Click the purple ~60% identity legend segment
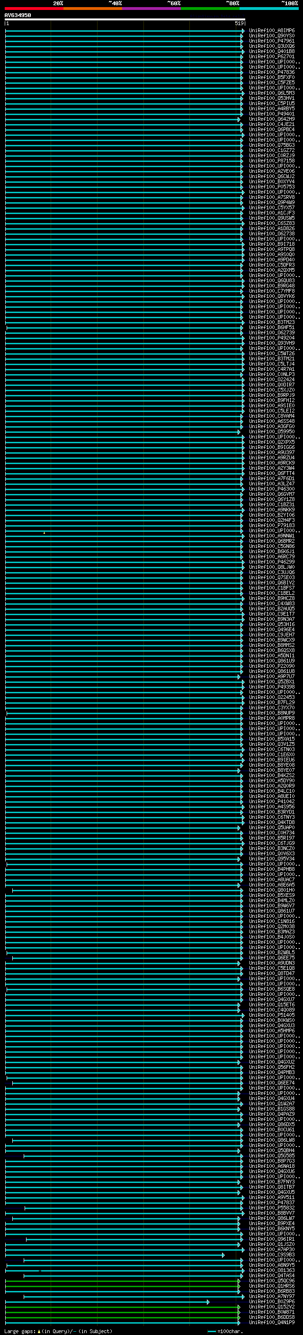This screenshot has width=303, height=1335. pos(152,9)
